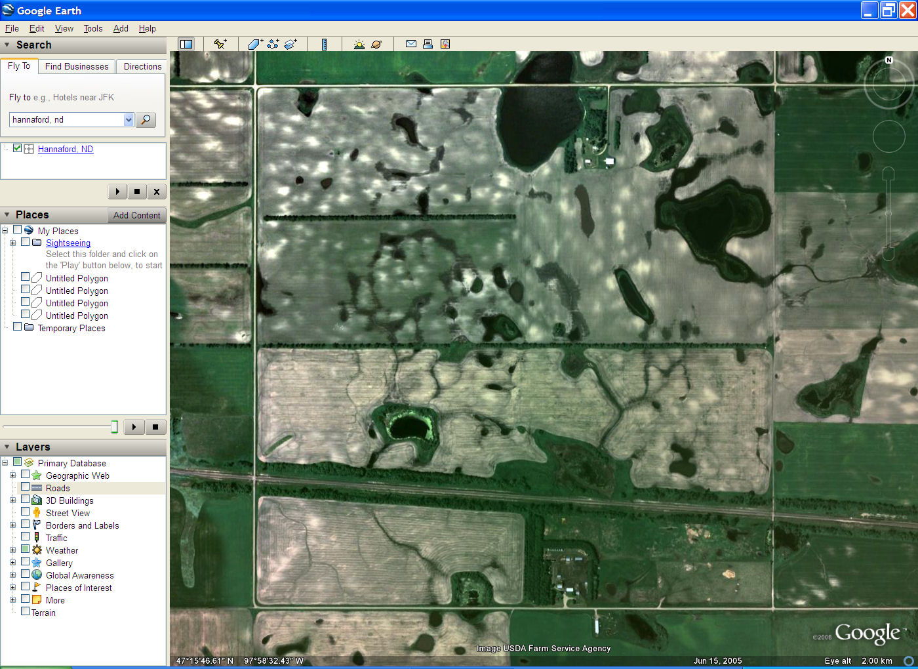Check the My Places checkbox
918x669 pixels.
click(17, 230)
